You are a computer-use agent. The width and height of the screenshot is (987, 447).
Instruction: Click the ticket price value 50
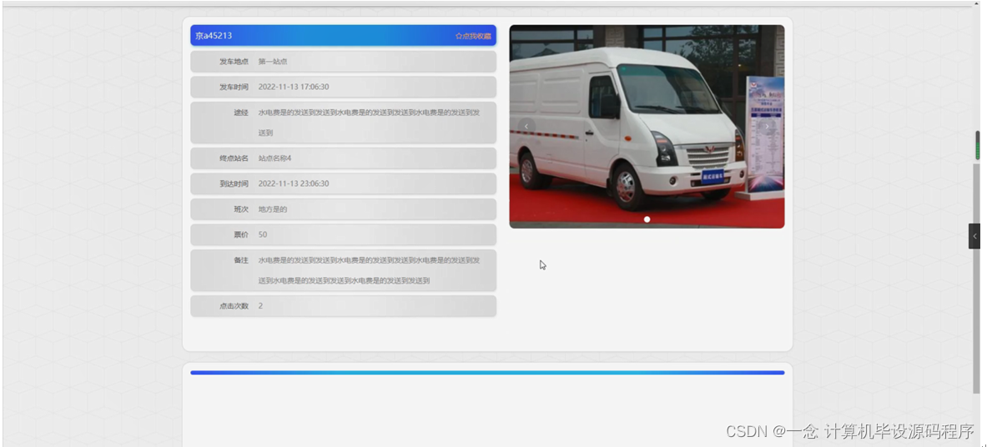click(263, 234)
